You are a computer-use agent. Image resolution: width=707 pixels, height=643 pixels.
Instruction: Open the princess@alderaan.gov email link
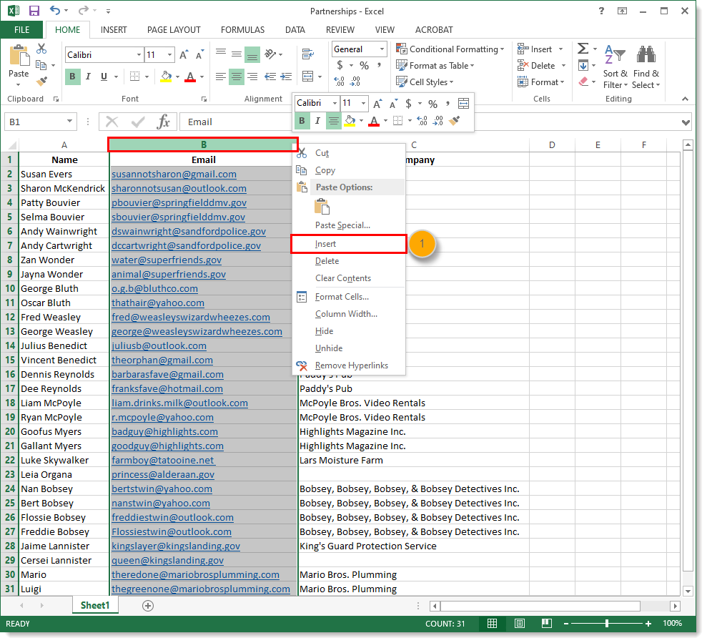point(163,474)
